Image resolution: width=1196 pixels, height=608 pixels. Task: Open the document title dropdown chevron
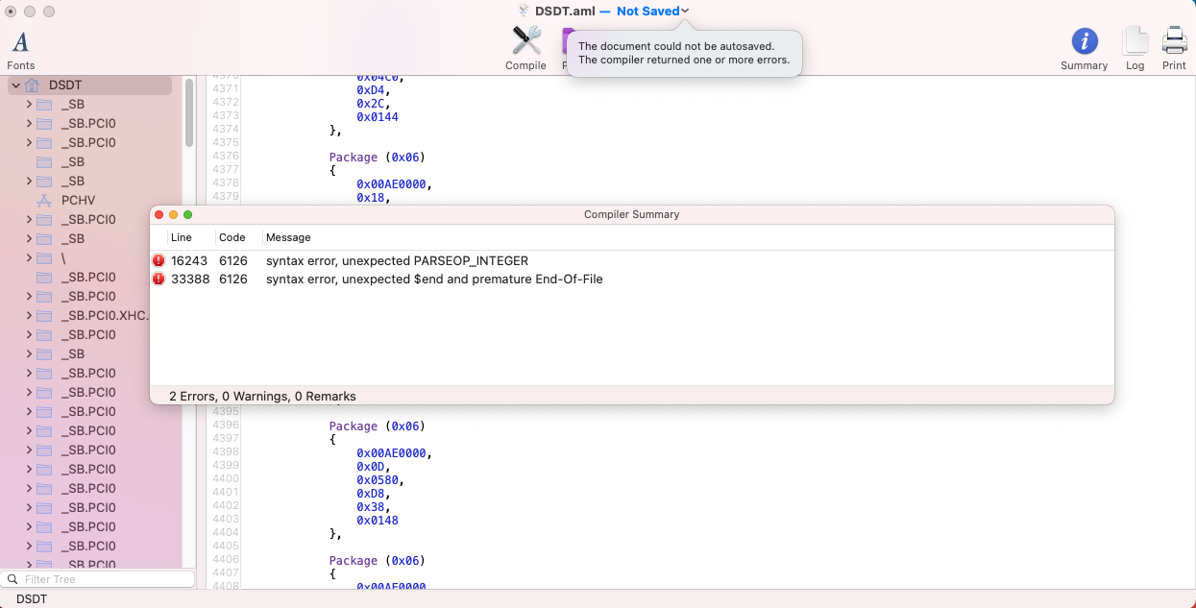[685, 12]
